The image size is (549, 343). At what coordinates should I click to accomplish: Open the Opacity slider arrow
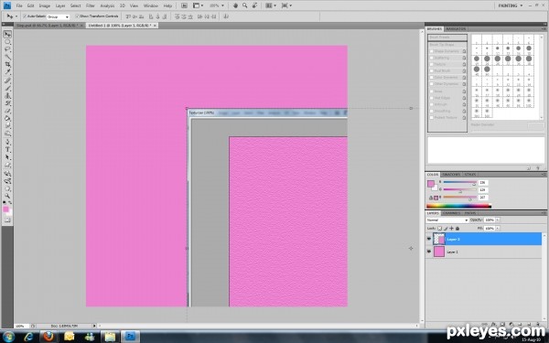point(498,220)
